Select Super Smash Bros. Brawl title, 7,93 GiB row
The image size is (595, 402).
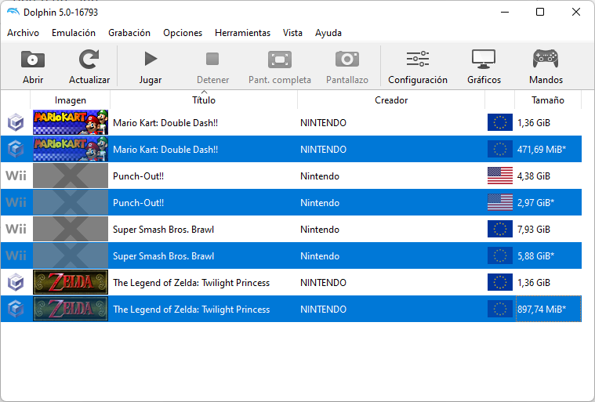[x=164, y=230]
